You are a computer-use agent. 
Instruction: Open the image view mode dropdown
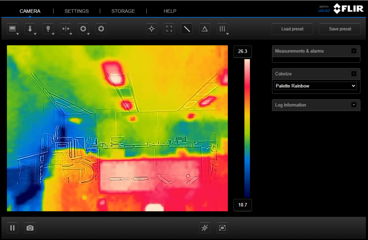point(13,29)
